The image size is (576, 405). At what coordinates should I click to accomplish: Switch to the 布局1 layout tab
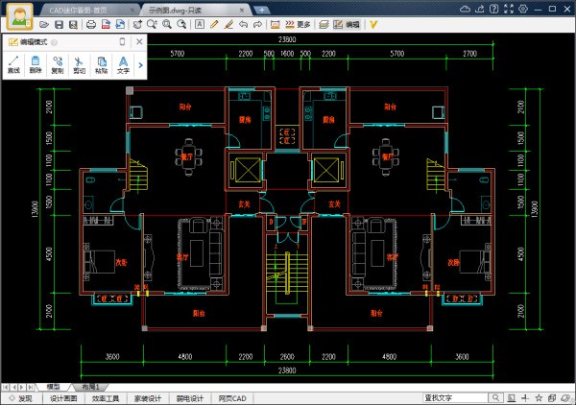(92, 386)
